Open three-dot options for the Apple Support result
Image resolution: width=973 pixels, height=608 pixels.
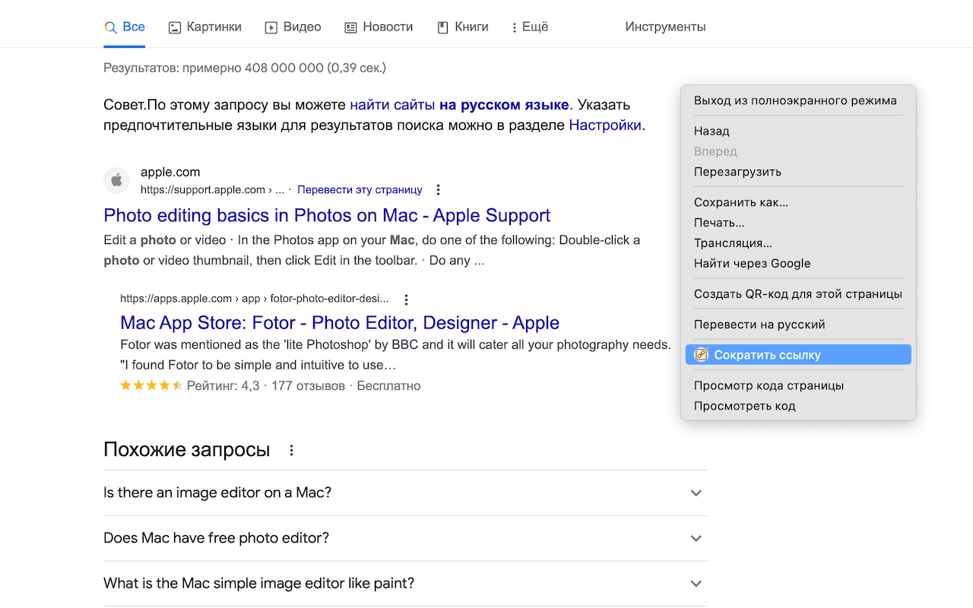[438, 190]
